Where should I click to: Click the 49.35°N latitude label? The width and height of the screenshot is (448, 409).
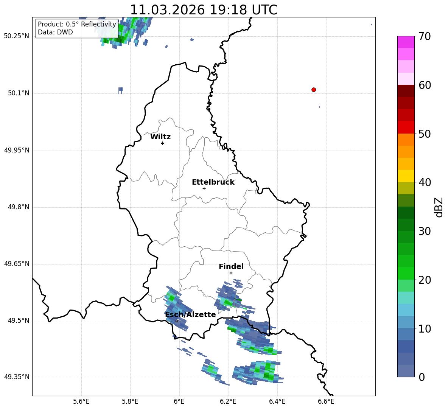tap(17, 377)
